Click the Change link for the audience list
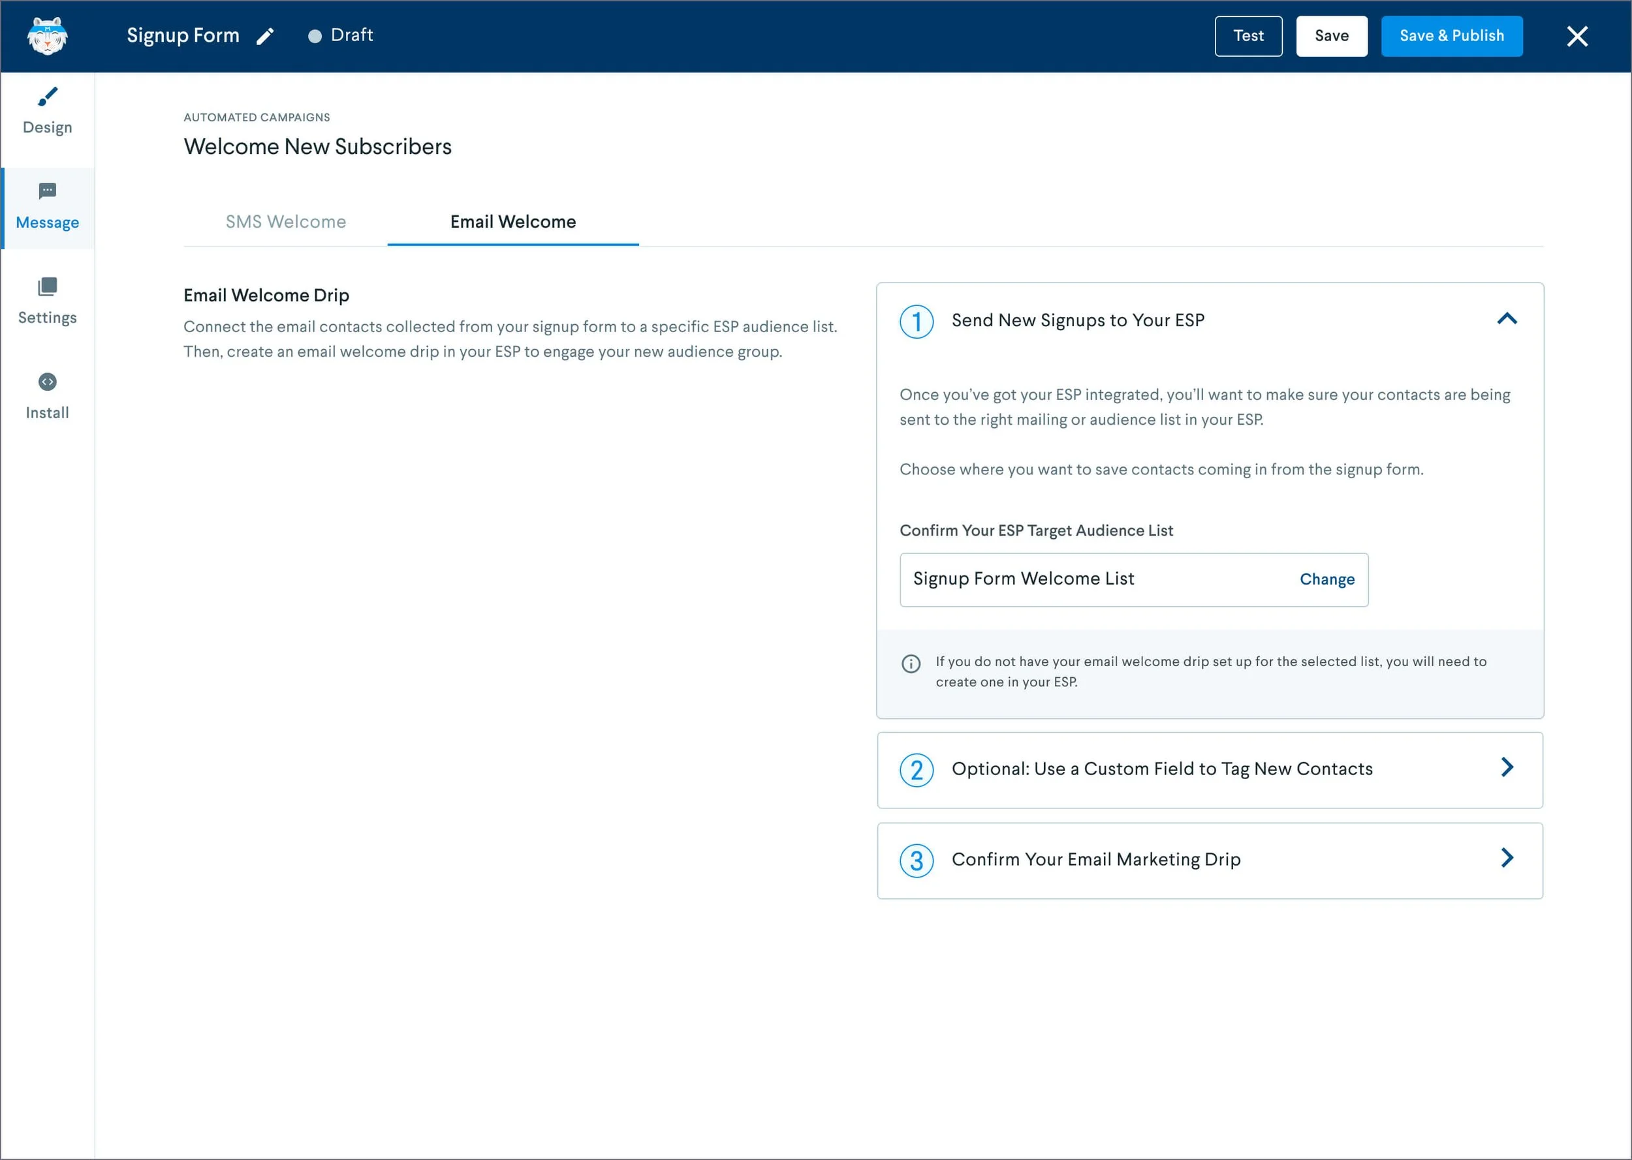This screenshot has height=1160, width=1632. (1326, 579)
